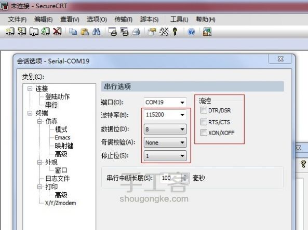Select 仿真 label in the category tree
308x230 pixels.
(x=51, y=121)
